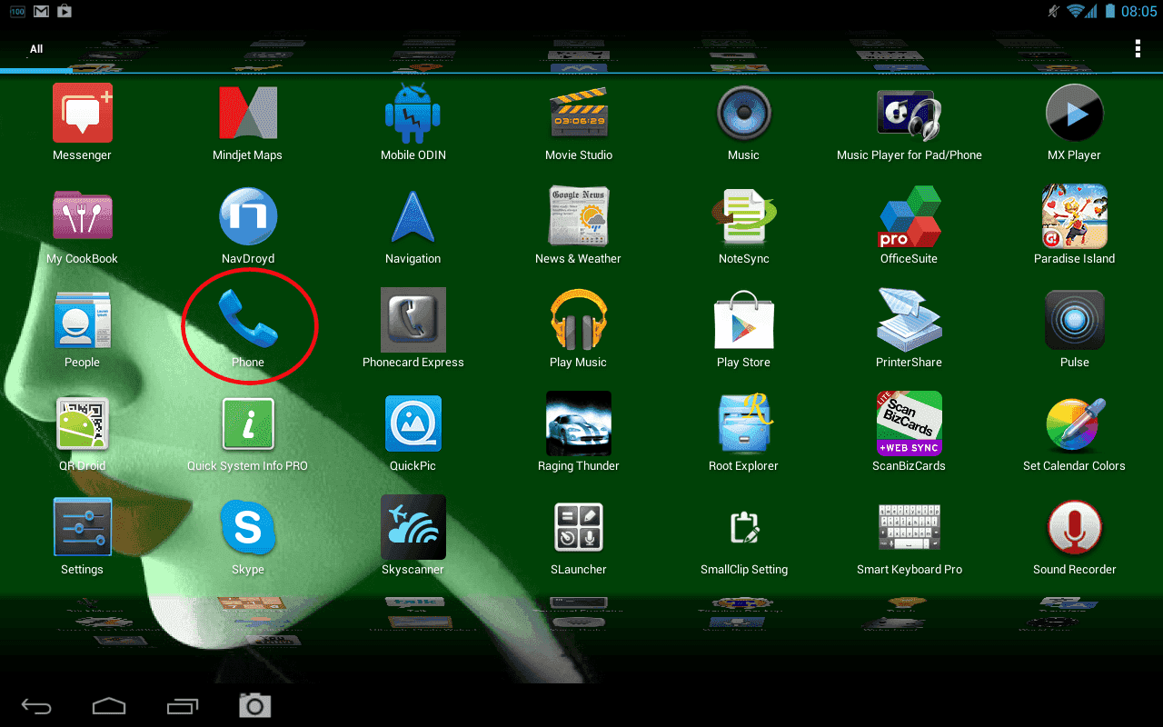Viewport: 1163px width, 727px height.
Task: Launch Movie Studio
Action: [x=579, y=114]
